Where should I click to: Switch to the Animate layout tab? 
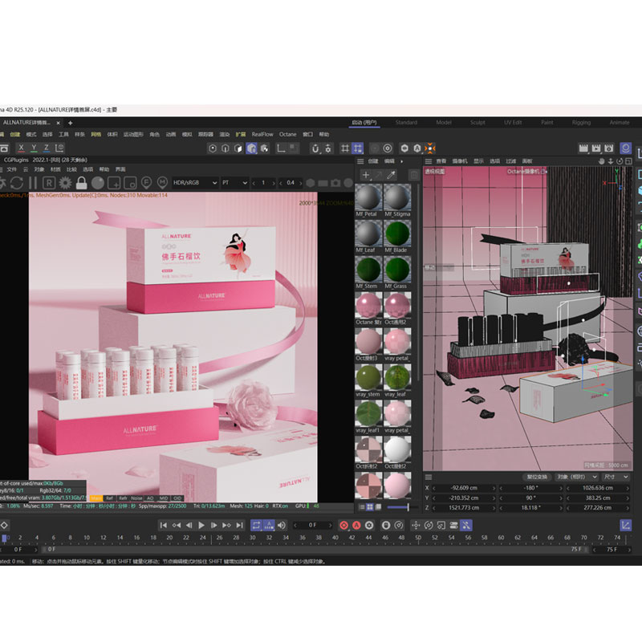[620, 123]
